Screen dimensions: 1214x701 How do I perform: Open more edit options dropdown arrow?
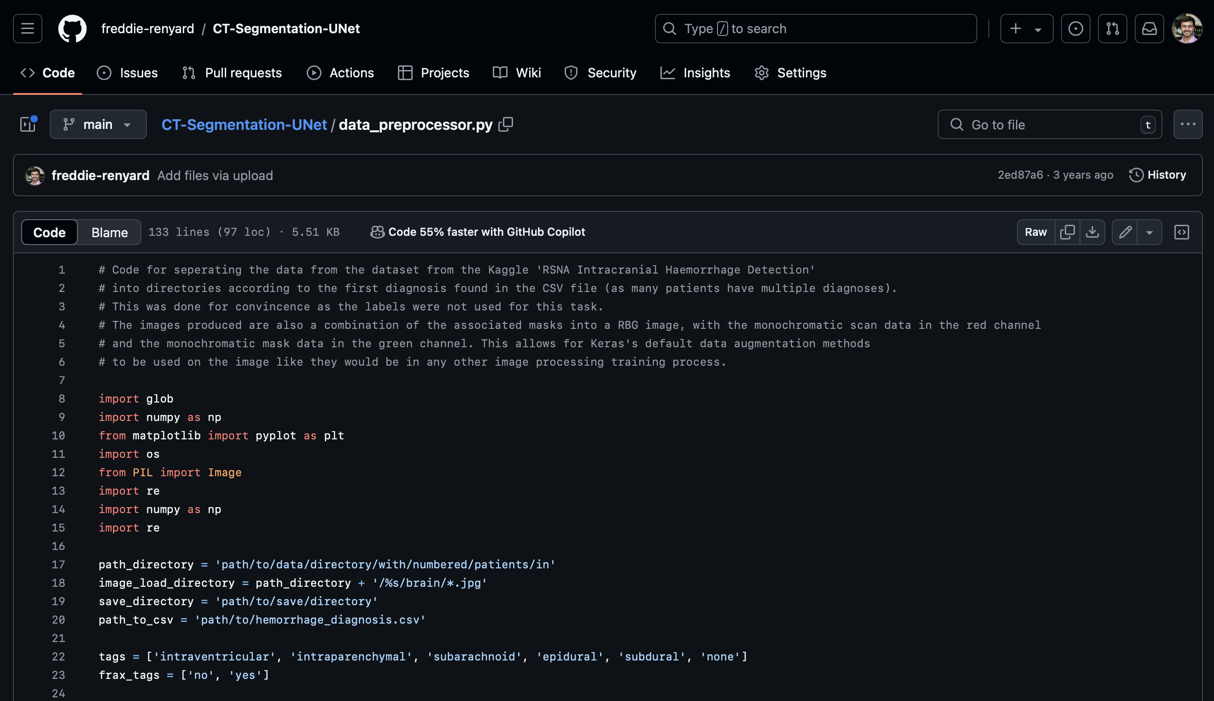click(x=1150, y=232)
